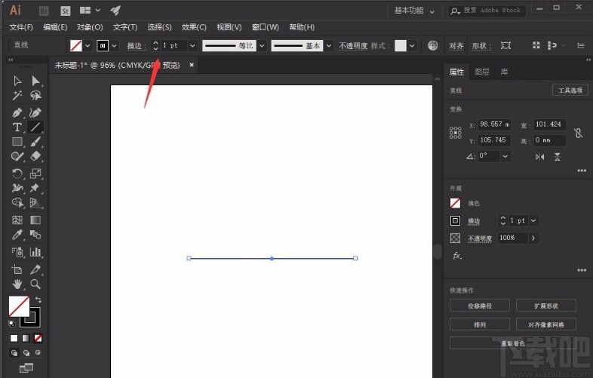Select the Gradient tool
The width and height of the screenshot is (593, 378).
tap(35, 220)
